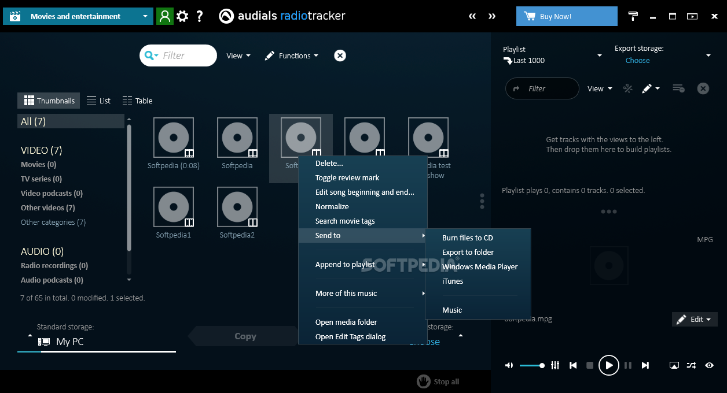
Task: Click the playlist magic wand icon
Action: (x=627, y=88)
